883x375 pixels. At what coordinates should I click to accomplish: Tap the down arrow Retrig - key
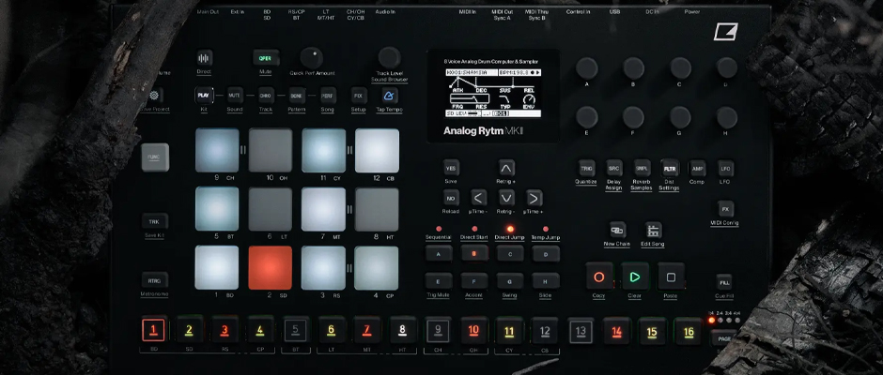pos(506,198)
